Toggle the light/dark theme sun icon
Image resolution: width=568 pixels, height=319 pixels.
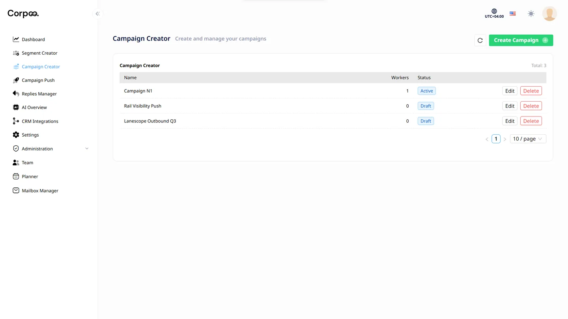(531, 14)
